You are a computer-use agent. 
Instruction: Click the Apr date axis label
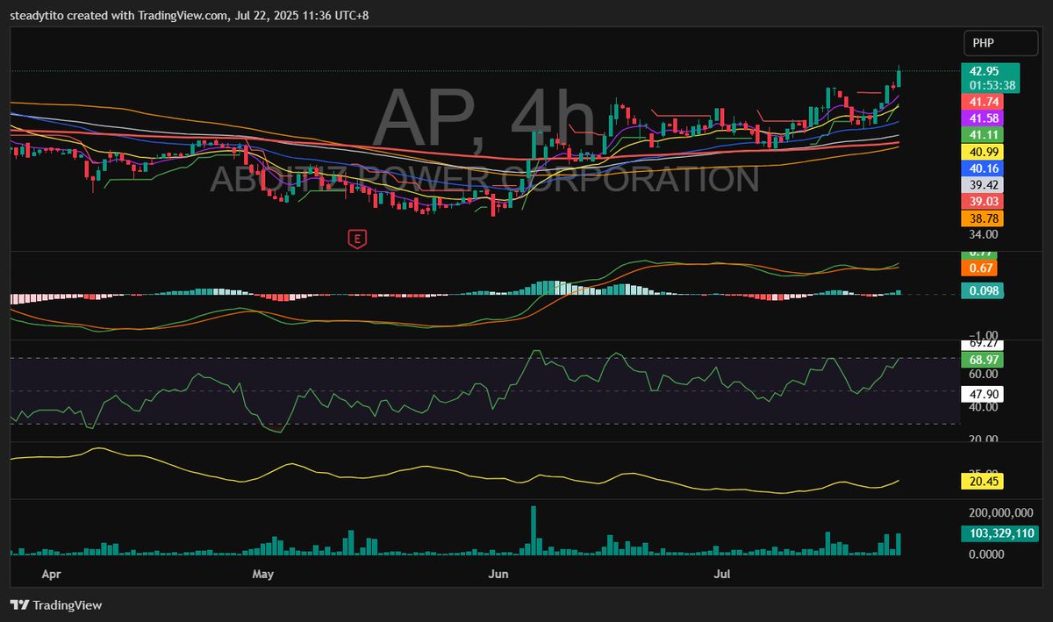pos(52,575)
